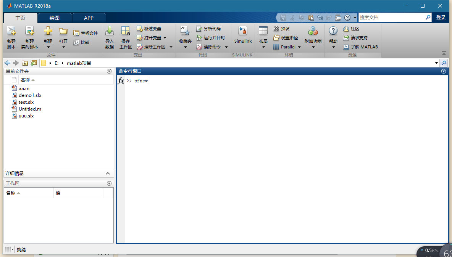This screenshot has height=257, width=452.
Task: Import data with 导入数据
Action: click(x=110, y=37)
